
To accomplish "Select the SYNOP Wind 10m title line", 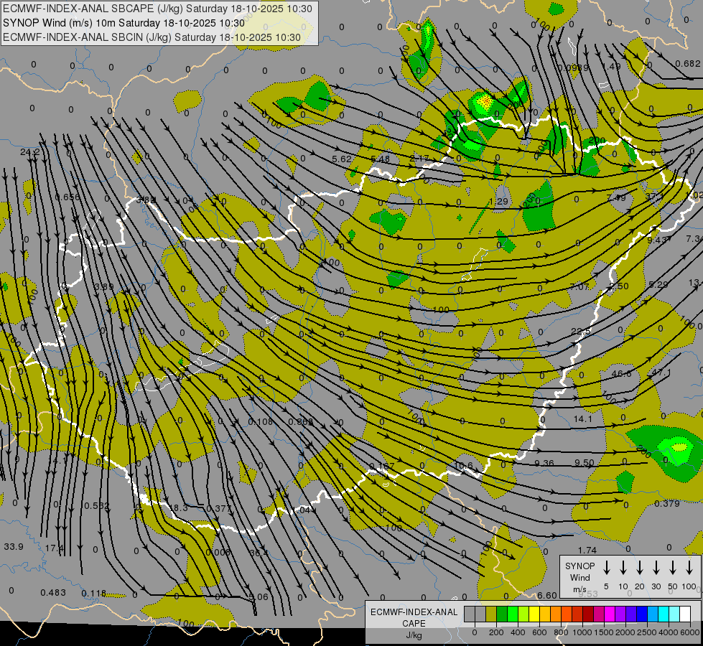I will [x=124, y=23].
